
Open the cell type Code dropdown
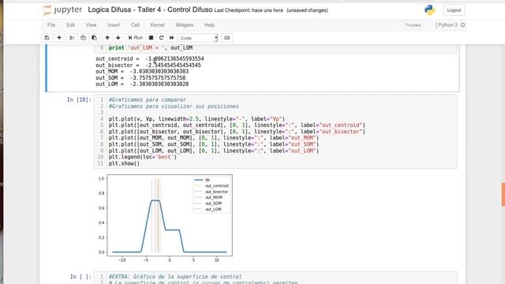[198, 38]
